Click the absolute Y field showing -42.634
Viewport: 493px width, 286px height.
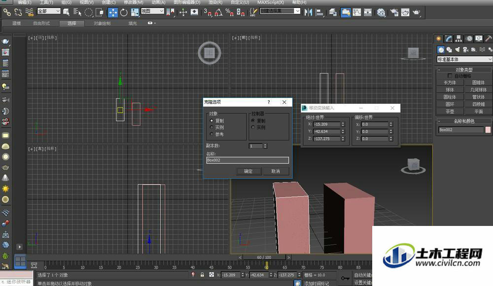327,131
